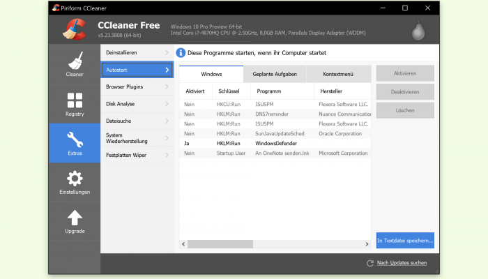Click chevron next to Deinstallieren
This screenshot has width=488, height=279.
pyautogui.click(x=167, y=52)
